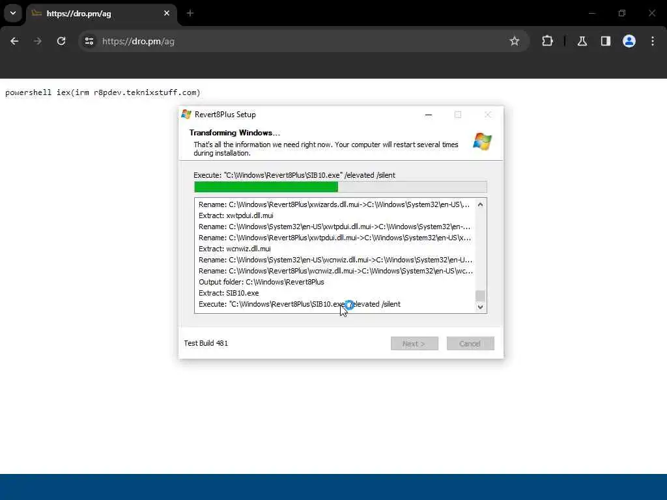Close the dro.pm/ag browser tab
667x500 pixels.
coord(167,13)
